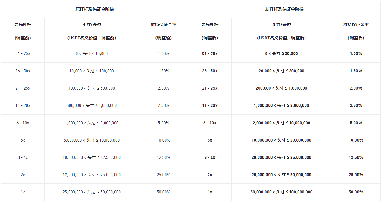Select the 12,500,000 < 头寸 ≤ 25,000,000 cell
Screen dimensions: 382x202
pos(91,175)
